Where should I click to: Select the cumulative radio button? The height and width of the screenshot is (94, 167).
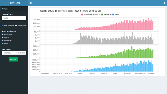point(16,26)
